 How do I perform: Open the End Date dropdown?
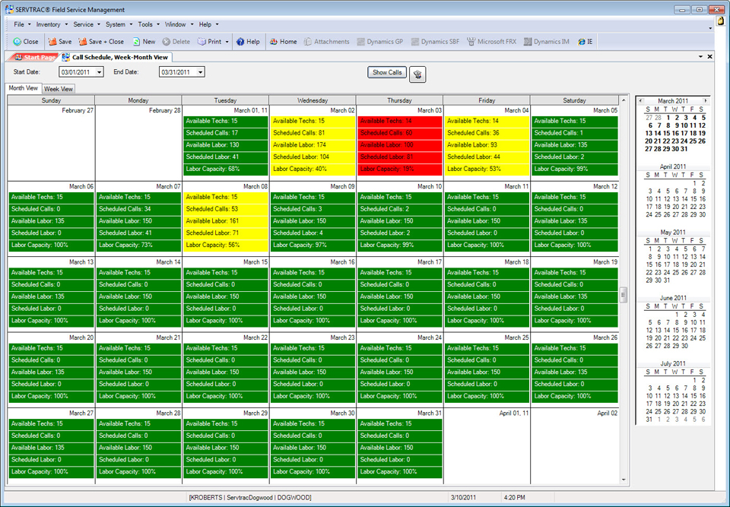tap(200, 72)
